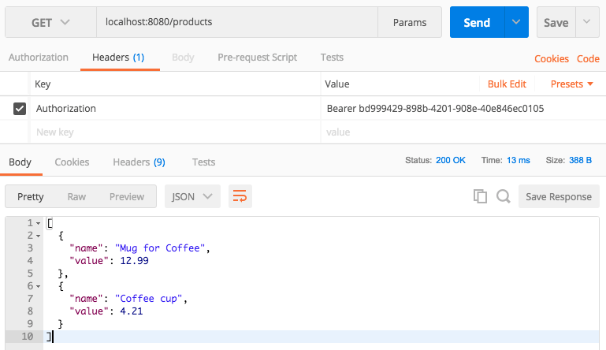Switch to Raw response view

coord(76,196)
